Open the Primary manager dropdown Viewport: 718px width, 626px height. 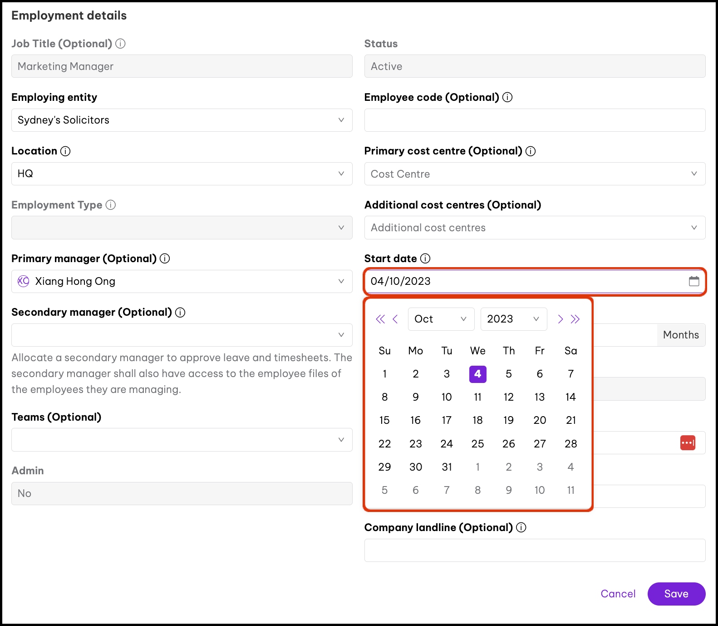(x=182, y=281)
